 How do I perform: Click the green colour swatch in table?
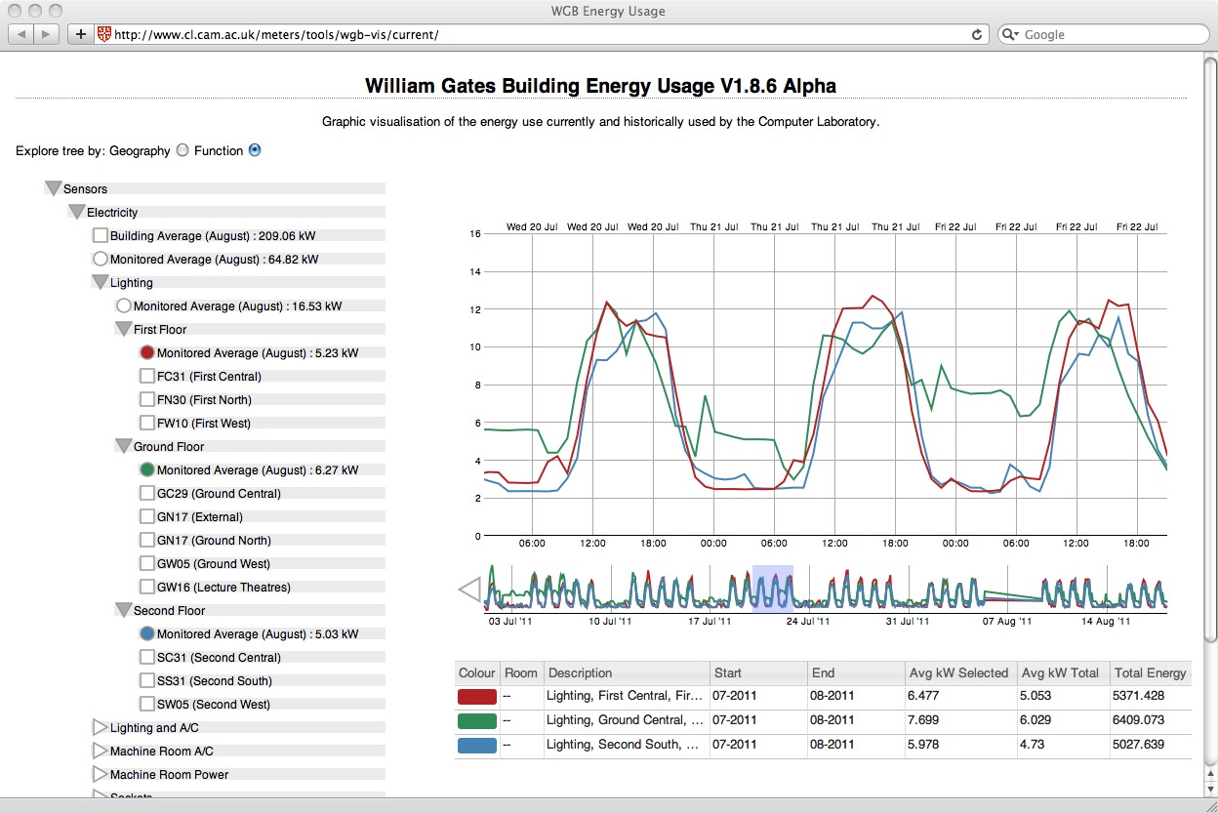tap(477, 720)
